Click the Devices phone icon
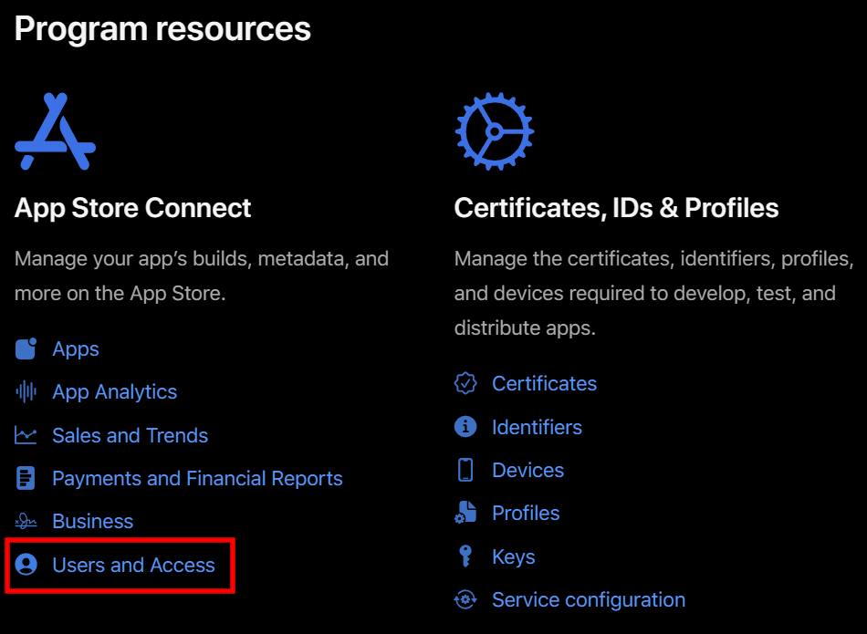 coord(465,470)
